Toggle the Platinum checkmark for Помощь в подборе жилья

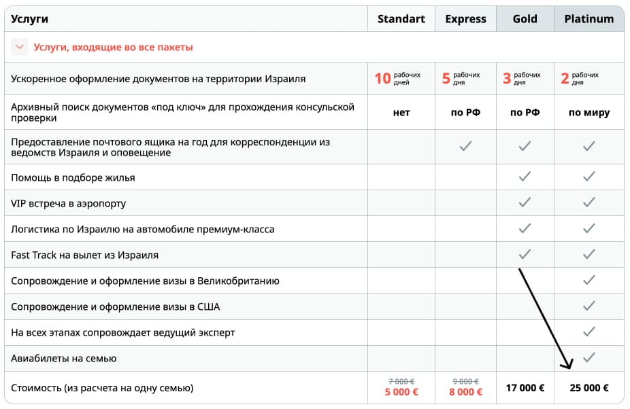tap(588, 177)
